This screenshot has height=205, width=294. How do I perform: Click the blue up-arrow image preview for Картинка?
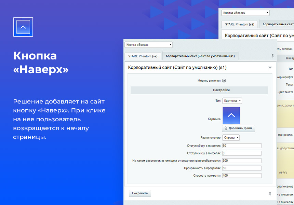[232, 115]
